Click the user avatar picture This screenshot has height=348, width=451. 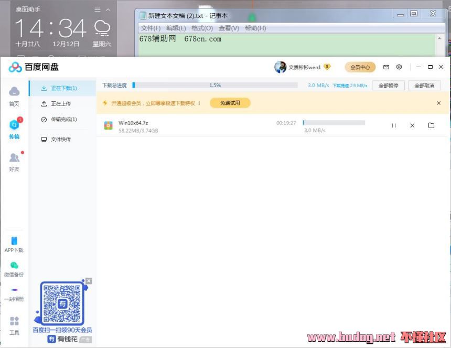point(280,67)
